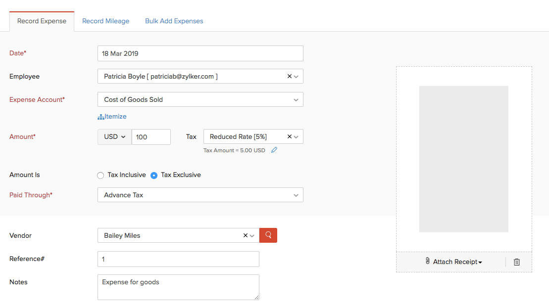Open the Attach Receipt menu
Image resolution: width=549 pixels, height=308 pixels.
pyautogui.click(x=457, y=262)
